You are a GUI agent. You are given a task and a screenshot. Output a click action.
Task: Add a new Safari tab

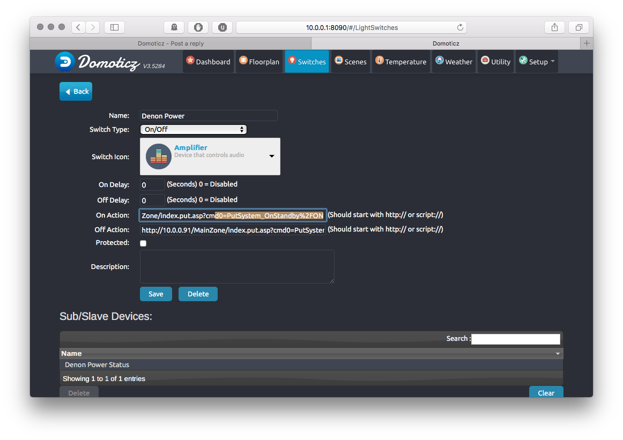click(x=587, y=43)
